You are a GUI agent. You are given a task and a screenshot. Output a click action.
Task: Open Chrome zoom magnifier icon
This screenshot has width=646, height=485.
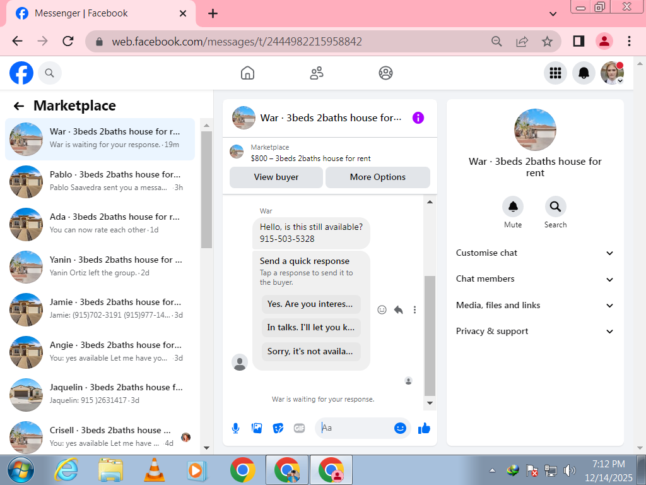click(497, 41)
